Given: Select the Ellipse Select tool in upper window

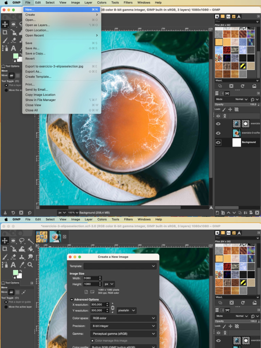Looking at the screenshot, I should click(13, 24).
